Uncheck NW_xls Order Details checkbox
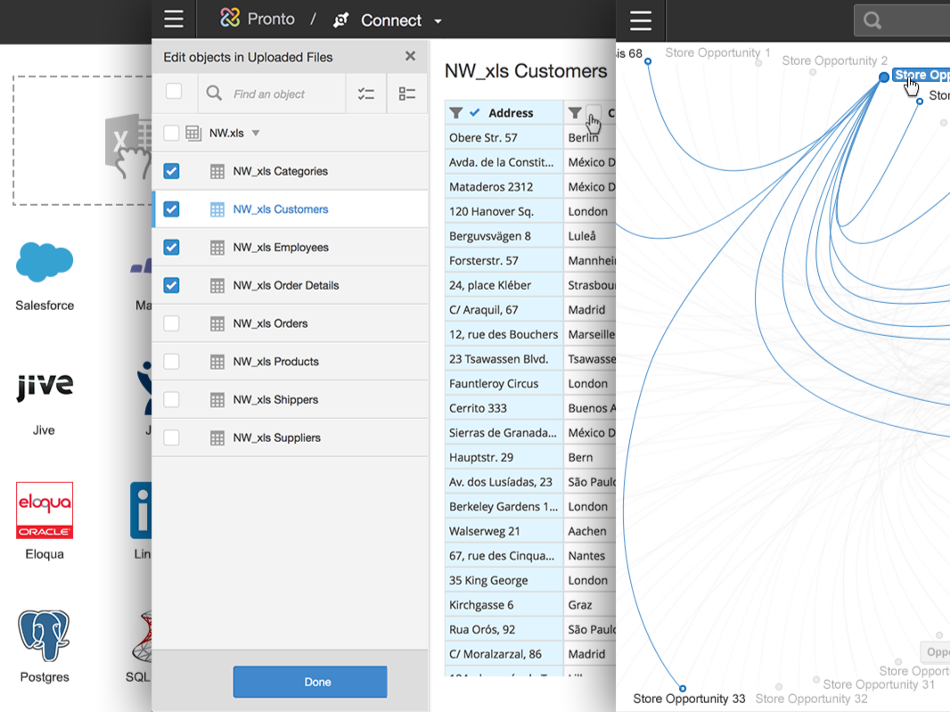Screen dimensions: 950x712 171,285
